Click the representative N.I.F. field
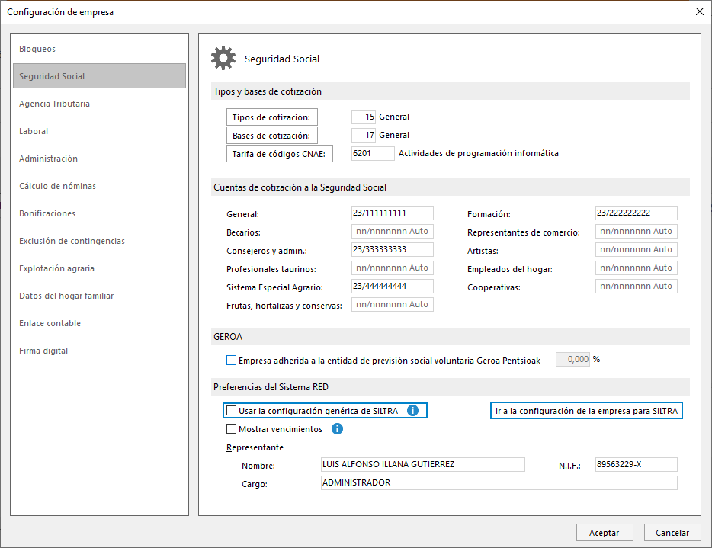This screenshot has height=548, width=712. 636,465
